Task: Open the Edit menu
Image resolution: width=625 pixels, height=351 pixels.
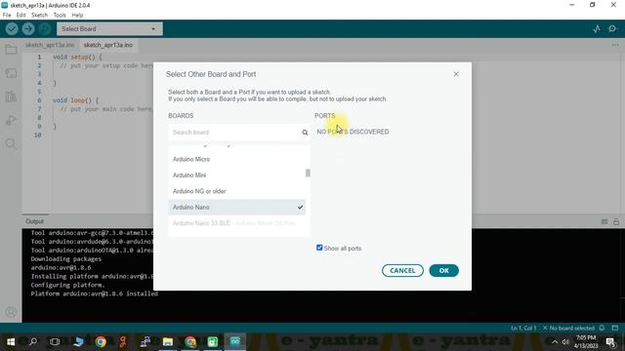Action: 21,16
